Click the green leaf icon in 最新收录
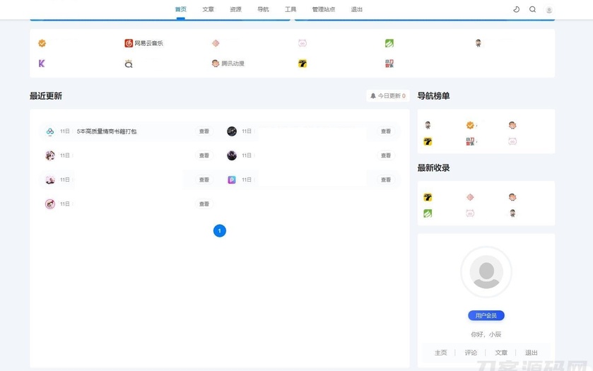 [x=428, y=213]
